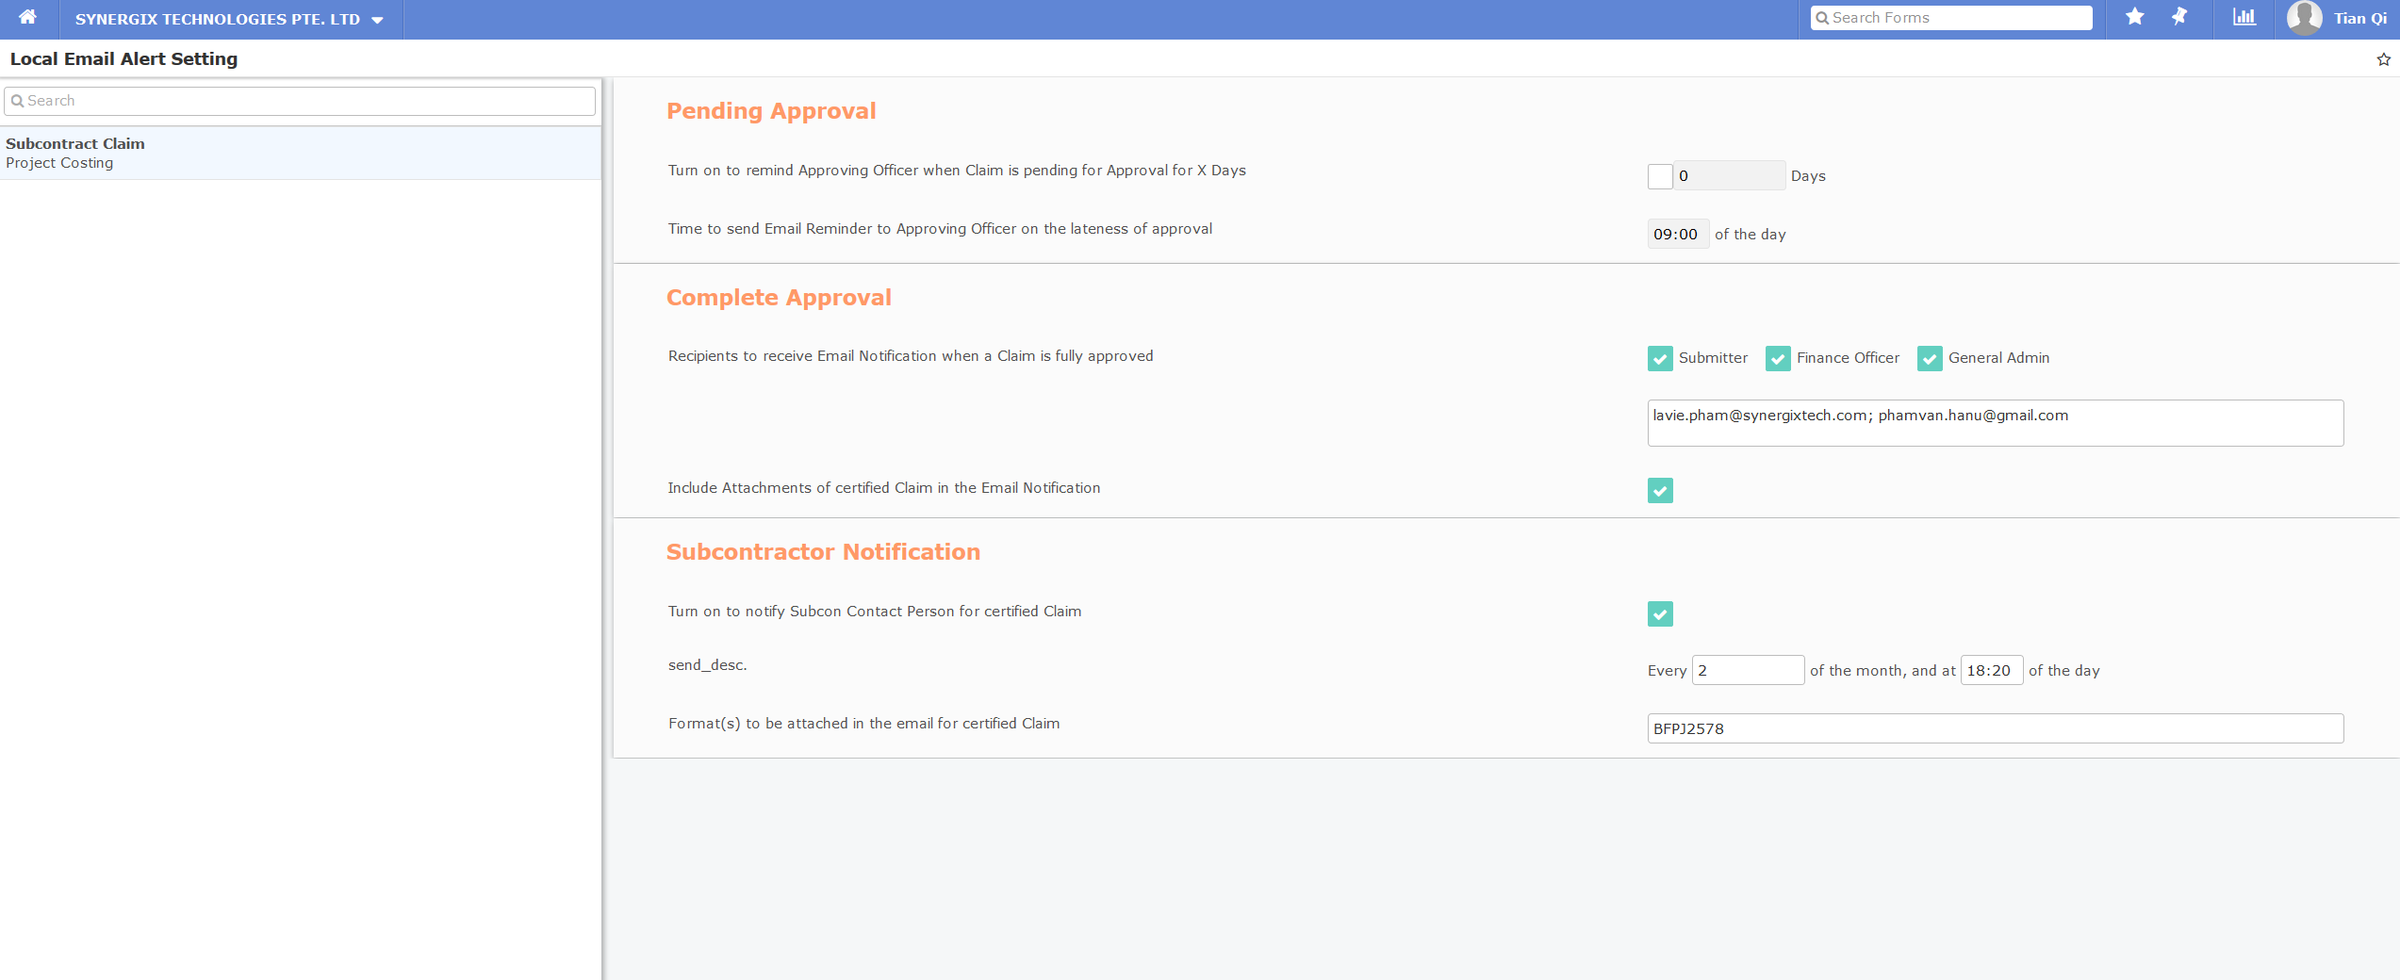
Task: Open the Tian Qi user menu
Action: pyautogui.click(x=2359, y=19)
